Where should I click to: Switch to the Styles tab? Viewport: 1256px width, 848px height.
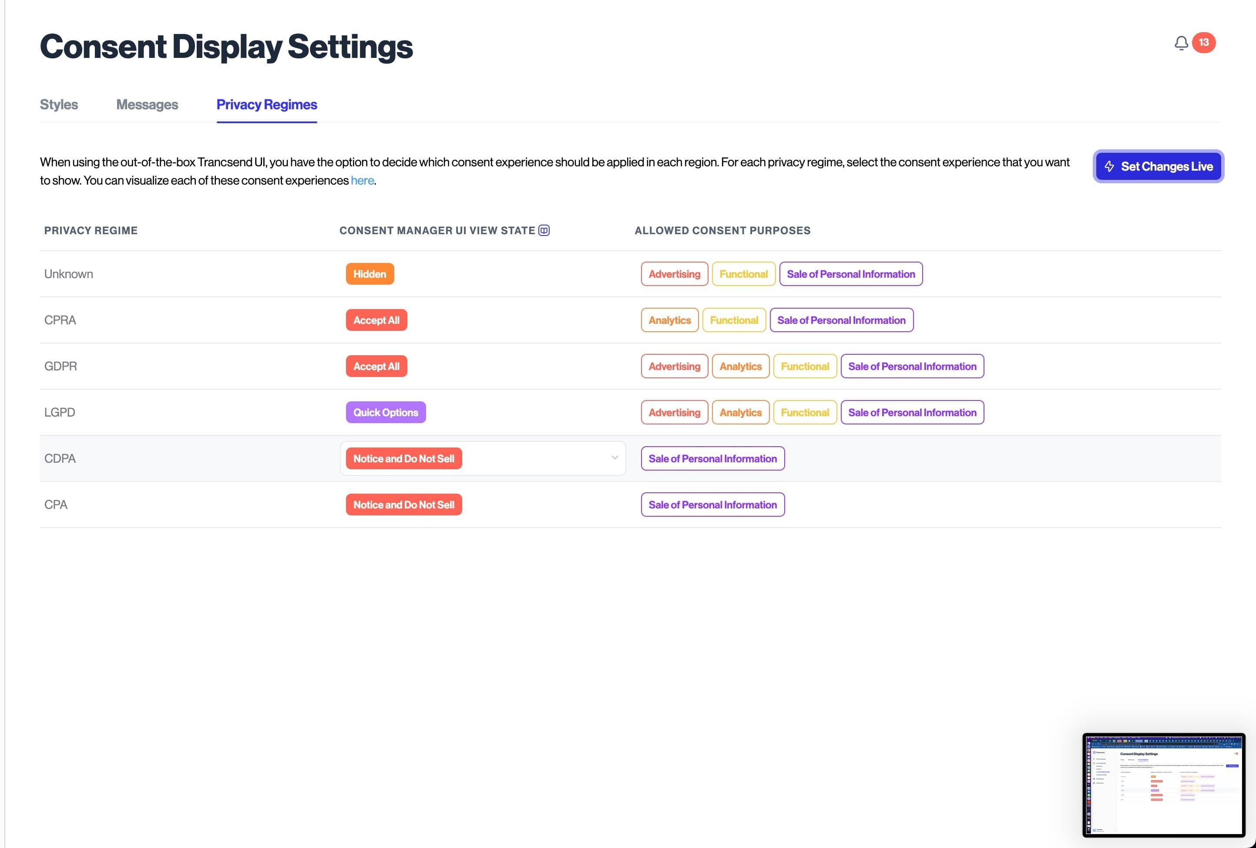[x=59, y=104]
